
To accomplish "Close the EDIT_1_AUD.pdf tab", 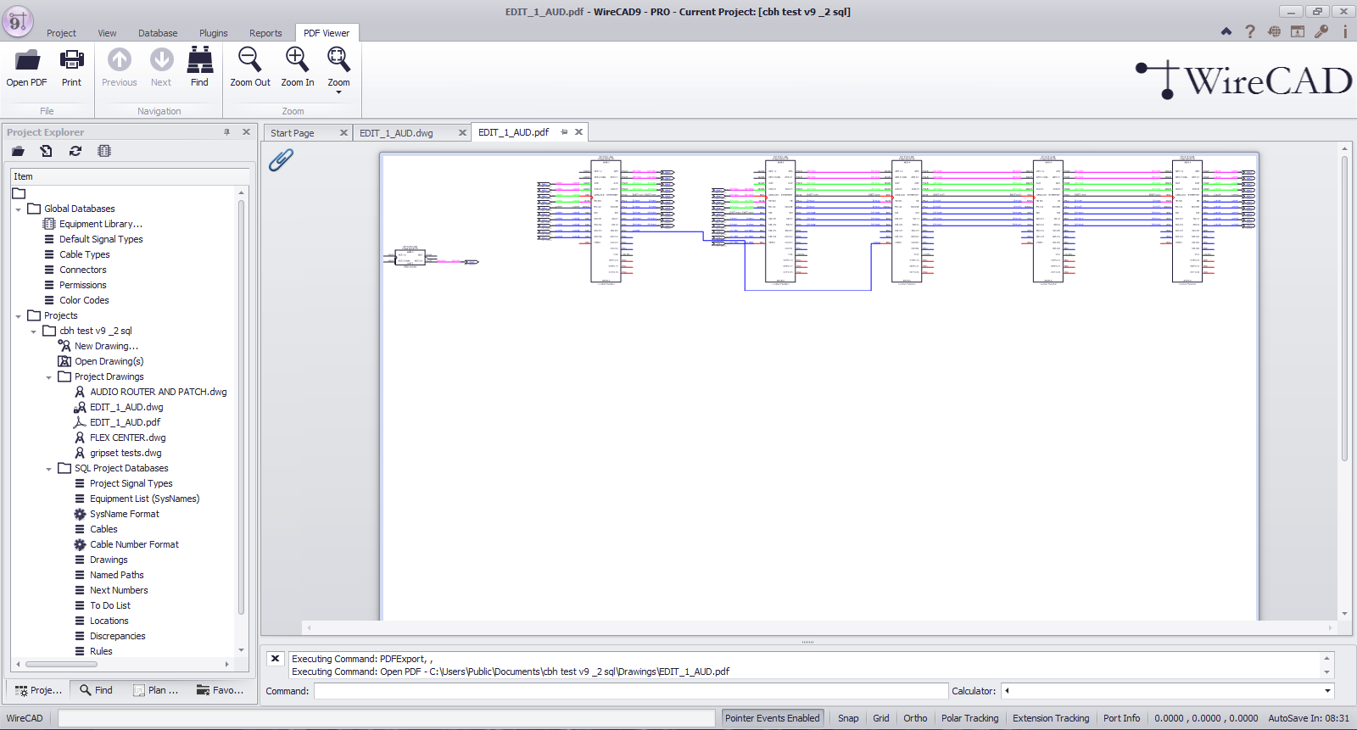I will point(578,132).
